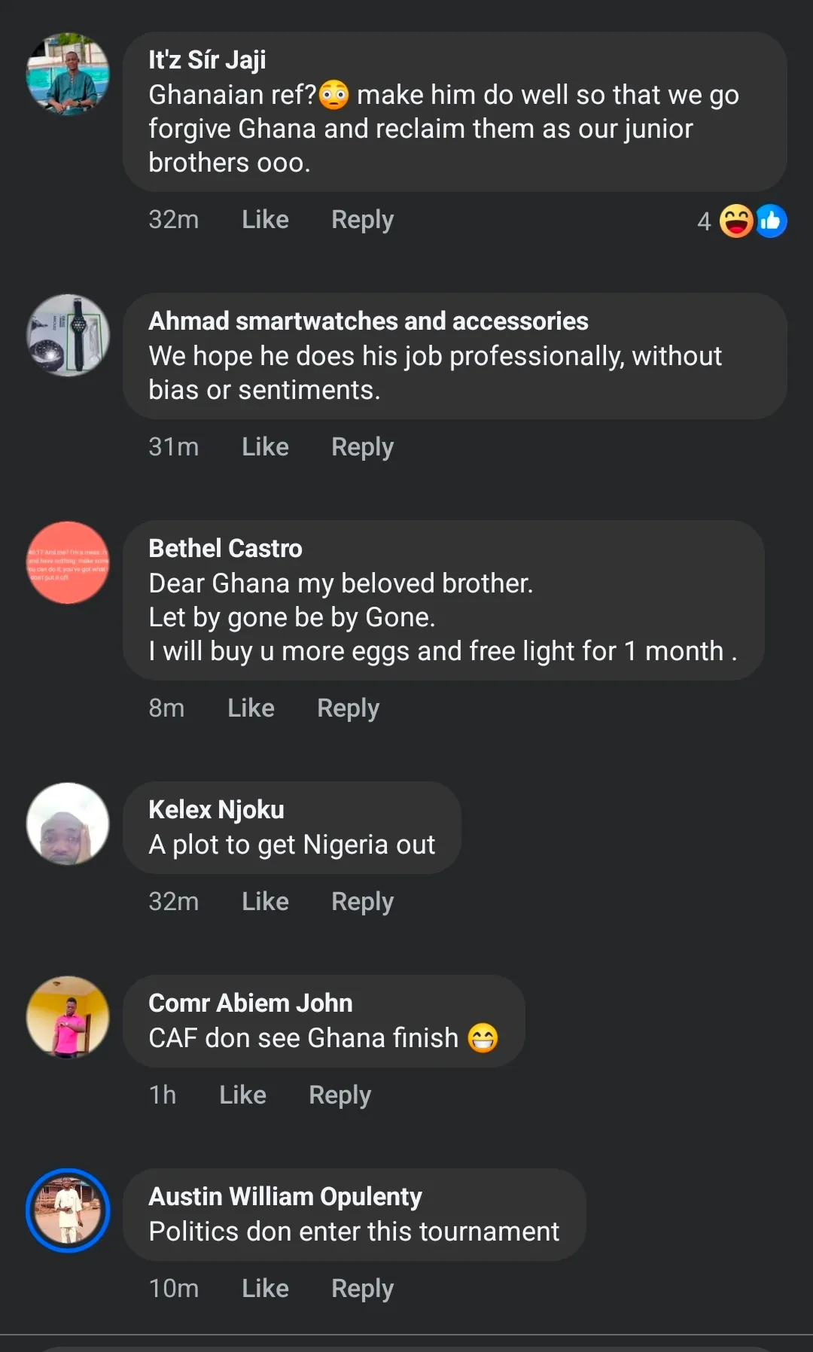Open Kelex Njoku's profile picture

coord(68,824)
